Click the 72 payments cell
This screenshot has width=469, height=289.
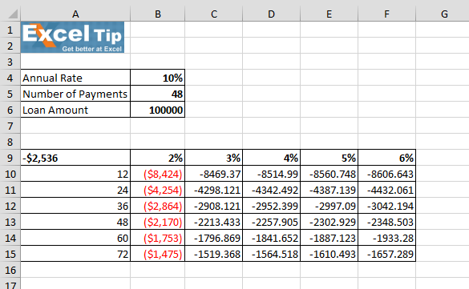pyautogui.click(x=75, y=254)
